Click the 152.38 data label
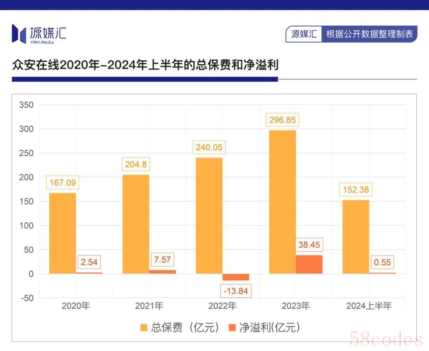Screen dimensions: 429x351 pyautogui.click(x=356, y=190)
